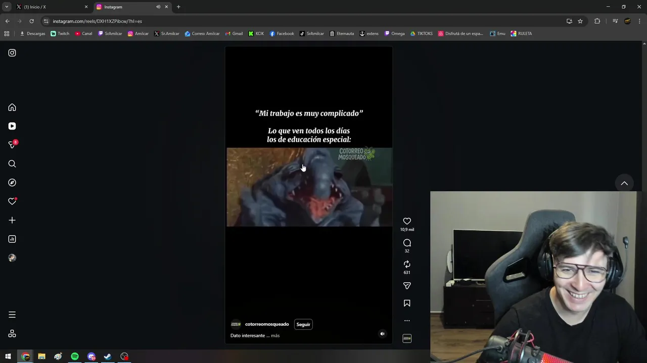Pause the reel by clicking video

coord(309,195)
